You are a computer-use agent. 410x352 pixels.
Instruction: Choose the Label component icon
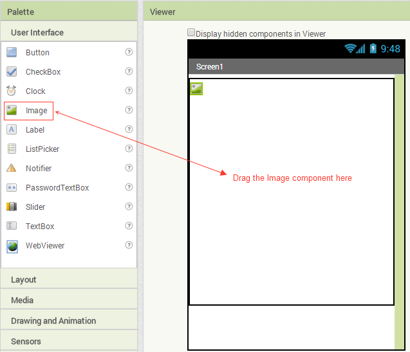click(x=12, y=130)
